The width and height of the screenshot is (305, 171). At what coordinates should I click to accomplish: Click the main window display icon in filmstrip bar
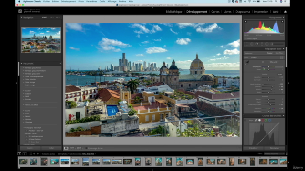(19, 154)
